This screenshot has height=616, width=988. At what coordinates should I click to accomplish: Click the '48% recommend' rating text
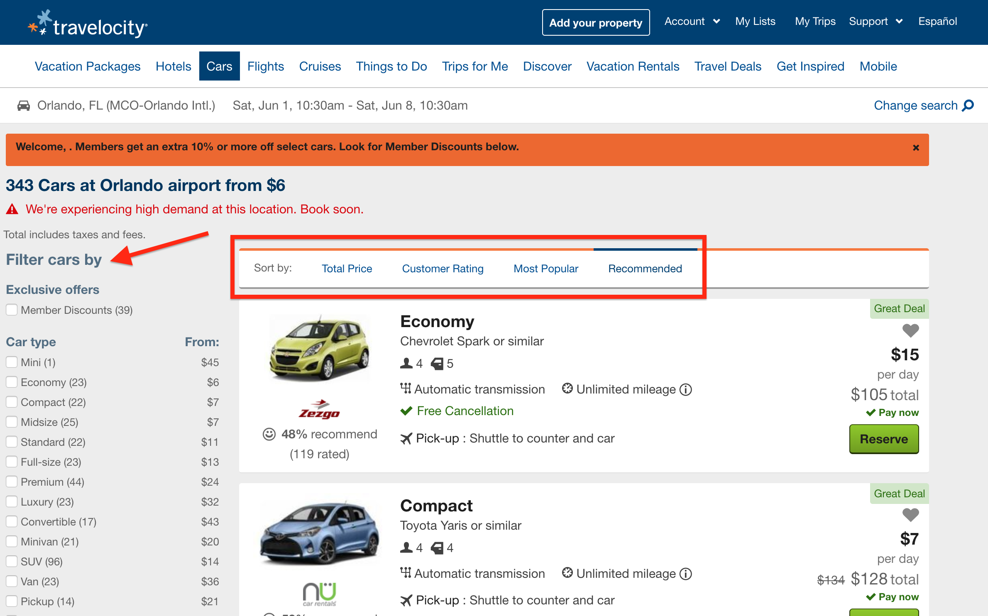point(329,434)
